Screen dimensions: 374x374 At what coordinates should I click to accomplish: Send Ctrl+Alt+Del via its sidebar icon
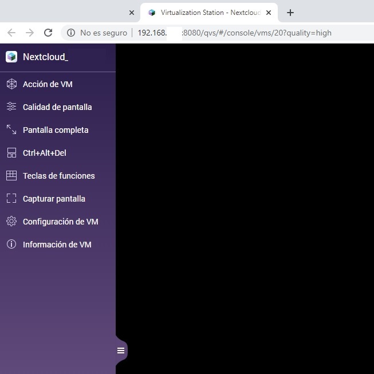[x=11, y=153]
